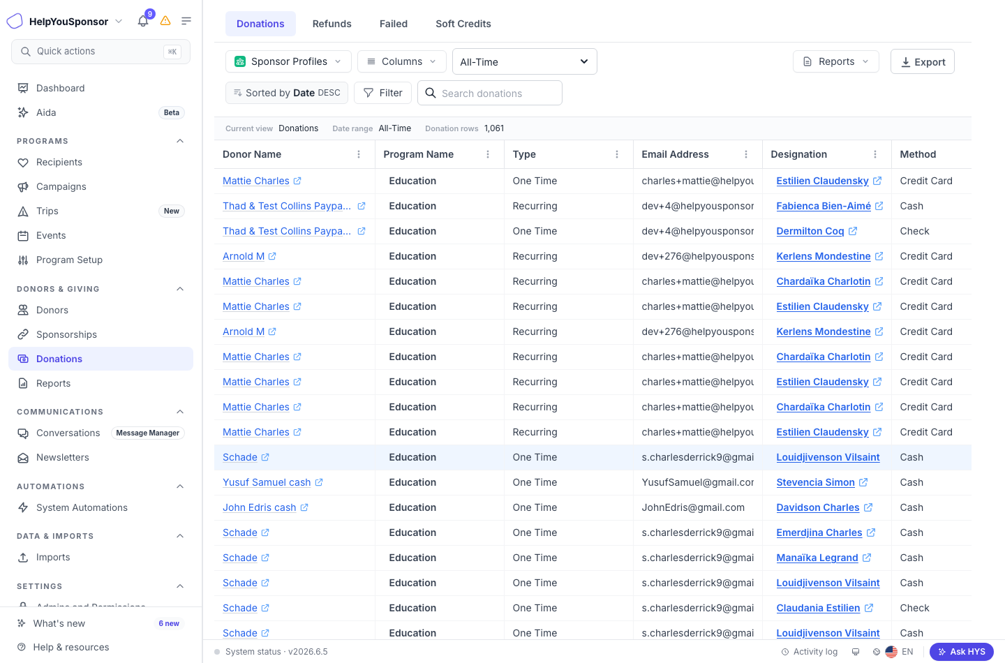1005x663 pixels.
Task: Open the HelpYouSponsor organization dropdown
Action: click(x=119, y=22)
